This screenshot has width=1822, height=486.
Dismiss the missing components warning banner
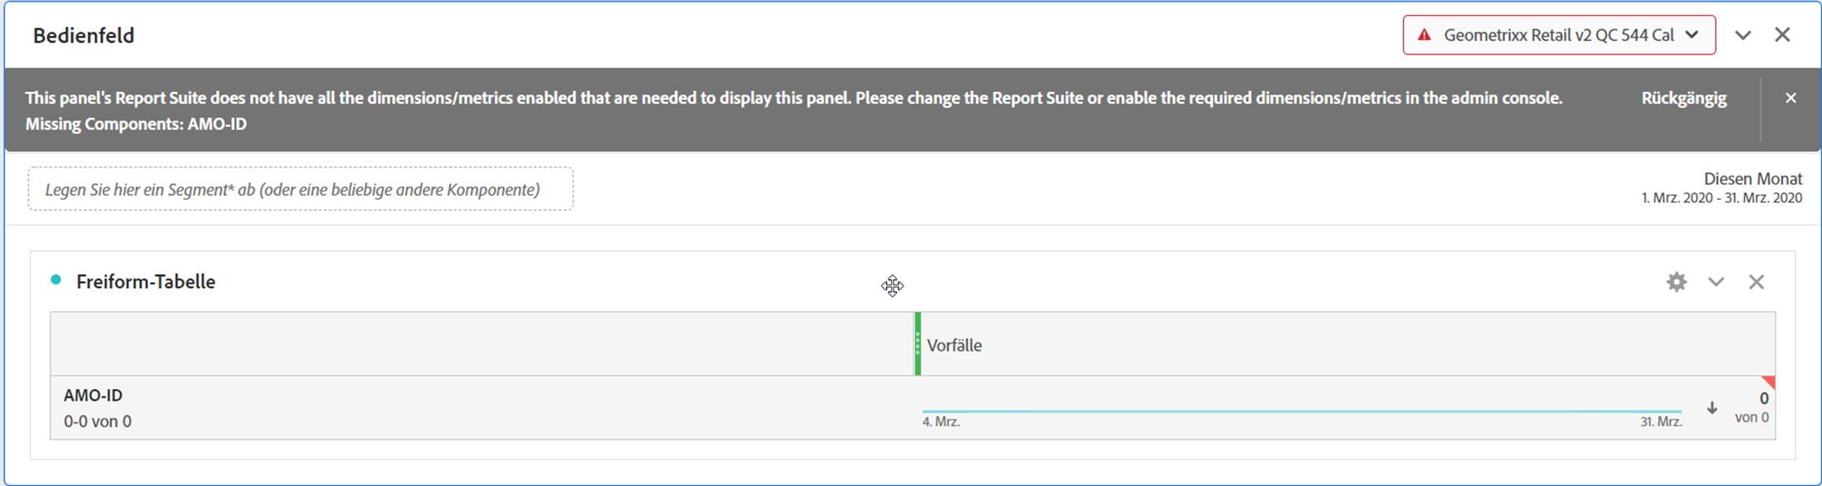pyautogui.click(x=1791, y=98)
